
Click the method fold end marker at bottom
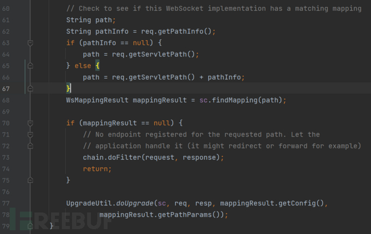[31, 225]
